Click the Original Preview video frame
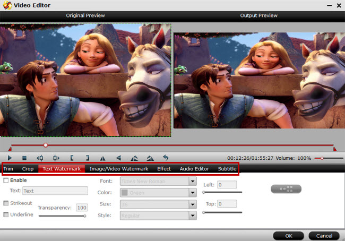Image resolution: width=345 pixels, height=241 pixels. pos(85,80)
